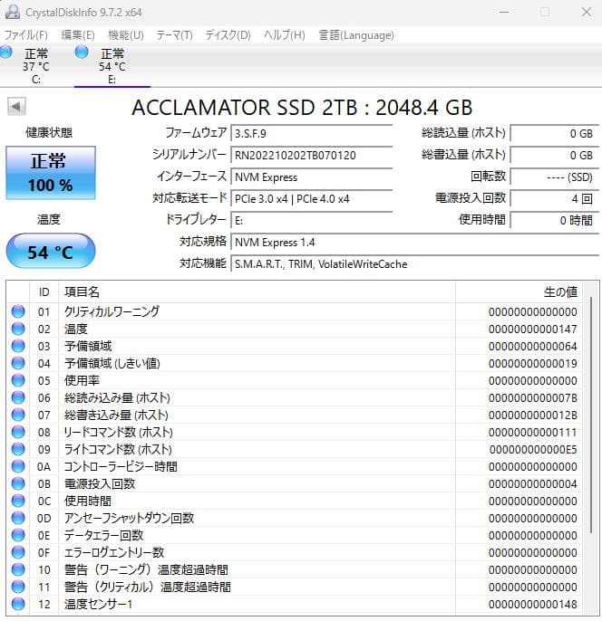Screen dimensions: 602x621
Task: Click the features field S.M.A.R.T., TRIM
Action: click(414, 263)
